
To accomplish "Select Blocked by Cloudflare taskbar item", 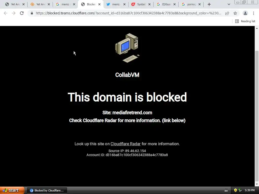I will tap(47, 190).
